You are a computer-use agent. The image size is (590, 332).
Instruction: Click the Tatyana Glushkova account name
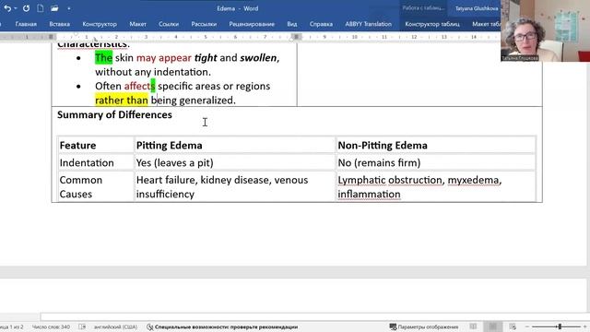477,8
